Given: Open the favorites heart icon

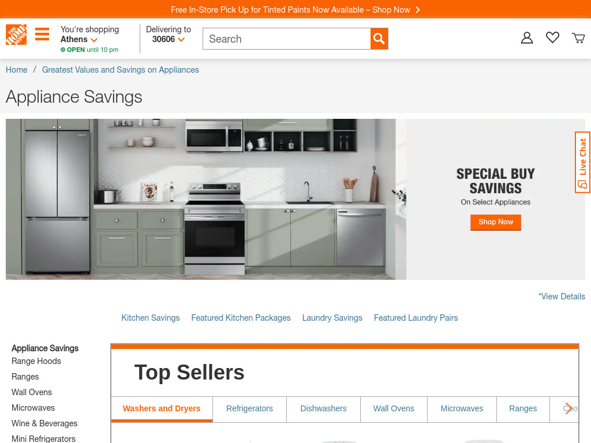Looking at the screenshot, I should click(552, 37).
